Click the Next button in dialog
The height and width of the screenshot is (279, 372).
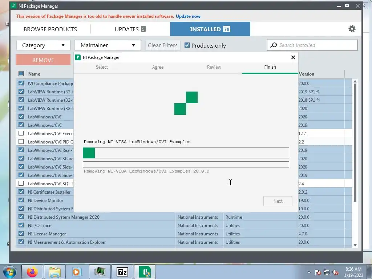point(278,201)
